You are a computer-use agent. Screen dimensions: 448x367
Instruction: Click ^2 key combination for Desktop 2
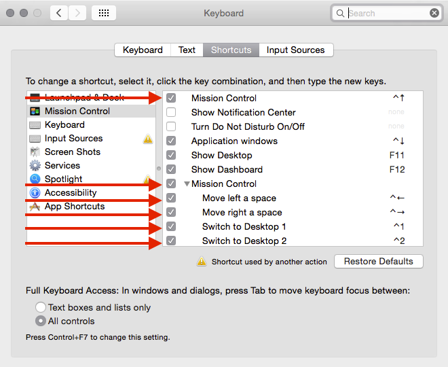click(x=399, y=241)
